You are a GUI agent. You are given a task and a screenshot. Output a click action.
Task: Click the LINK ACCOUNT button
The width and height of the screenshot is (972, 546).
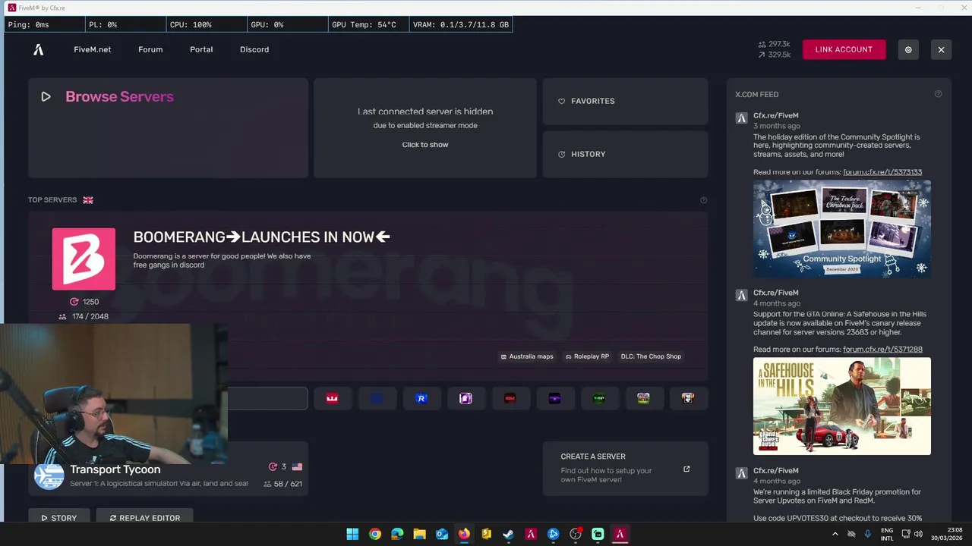click(x=844, y=49)
